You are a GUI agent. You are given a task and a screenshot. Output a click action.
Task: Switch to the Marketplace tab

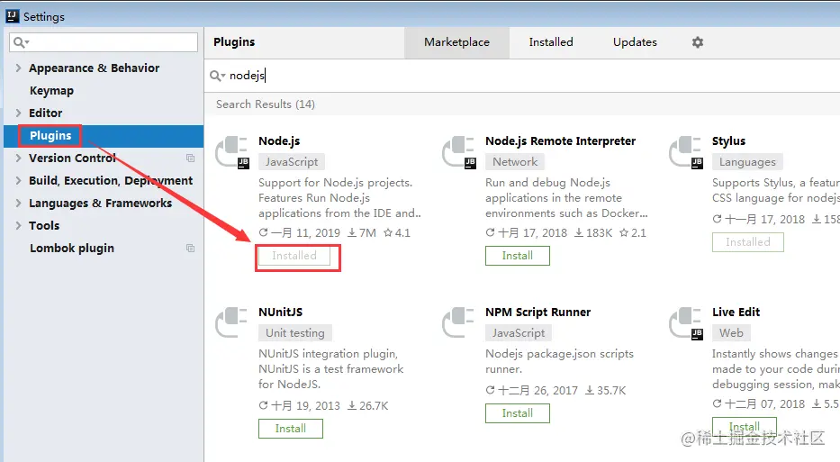tap(457, 42)
